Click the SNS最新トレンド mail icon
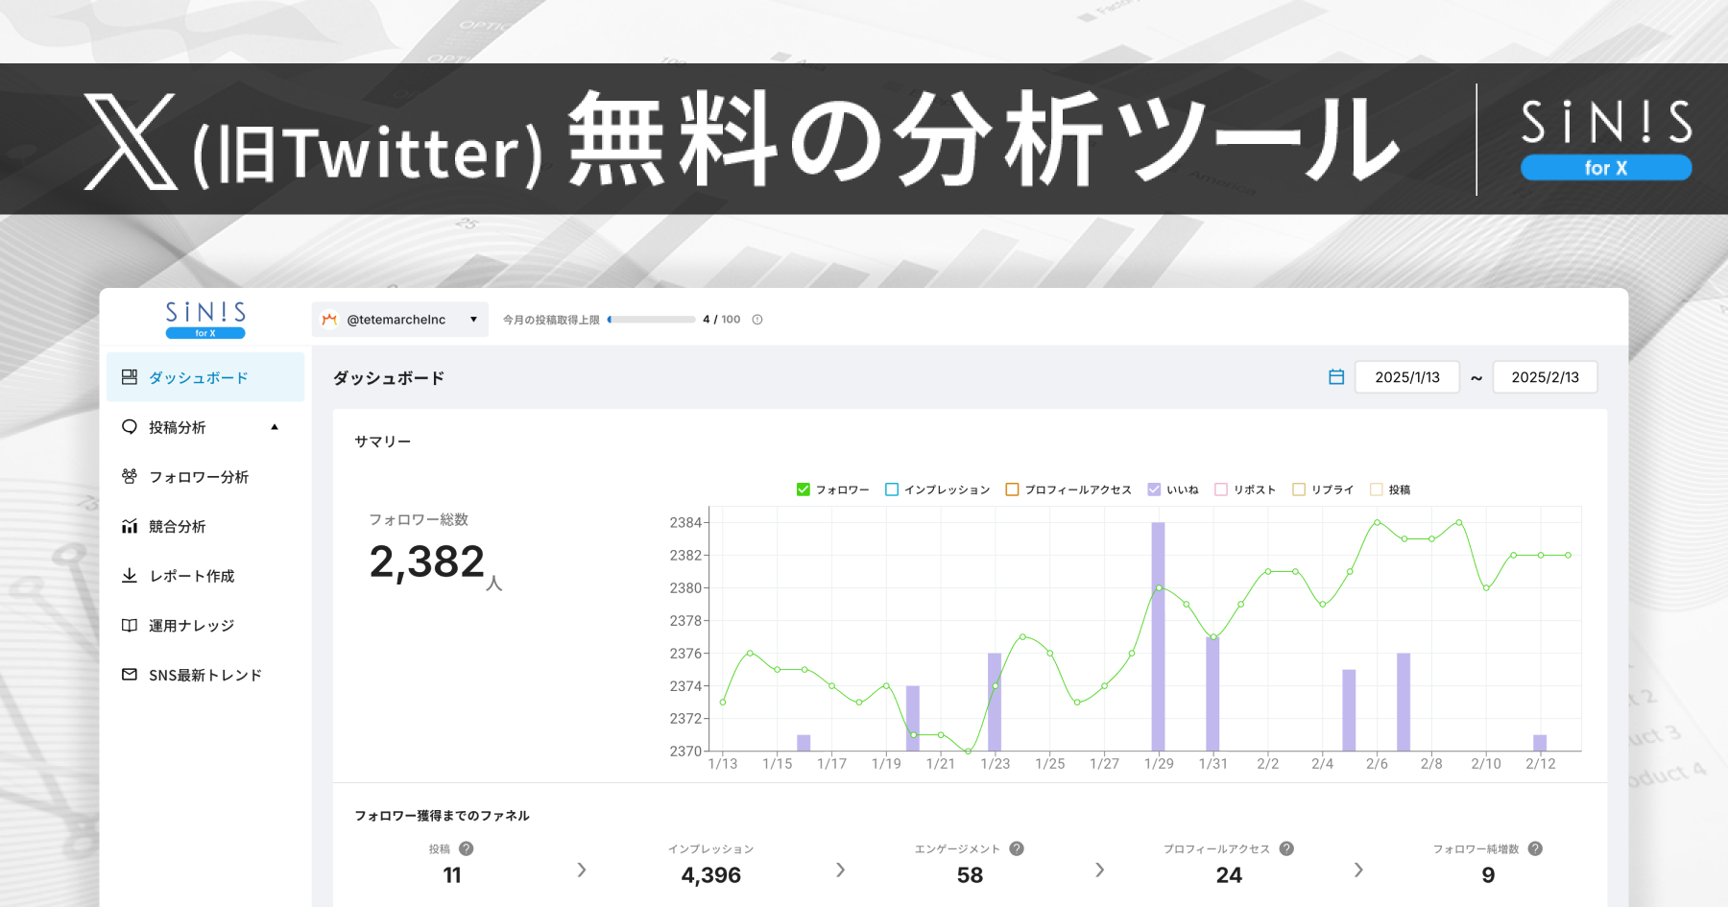The width and height of the screenshot is (1728, 907). [x=130, y=675]
